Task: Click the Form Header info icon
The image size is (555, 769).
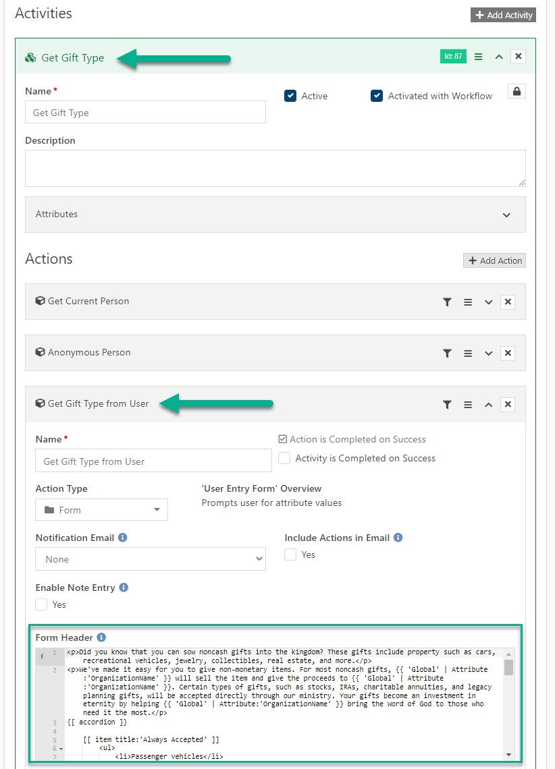Action: coord(101,637)
